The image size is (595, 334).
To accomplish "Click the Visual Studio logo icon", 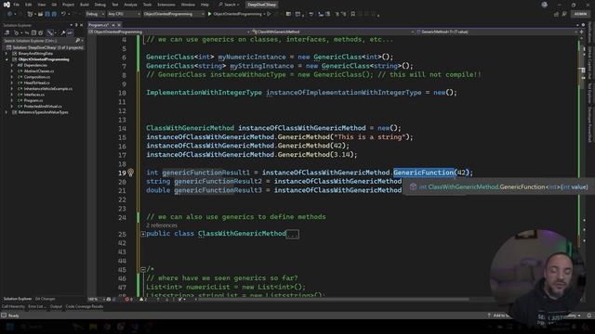I will (7, 5).
